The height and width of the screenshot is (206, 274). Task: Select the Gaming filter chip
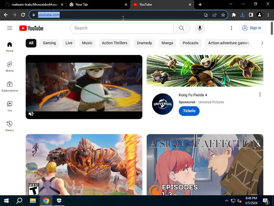click(x=49, y=43)
